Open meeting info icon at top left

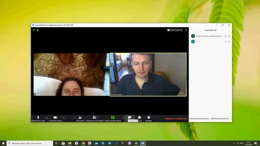pyautogui.click(x=34, y=30)
